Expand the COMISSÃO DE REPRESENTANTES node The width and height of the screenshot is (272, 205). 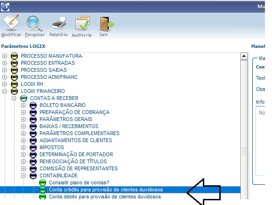pos(23,168)
